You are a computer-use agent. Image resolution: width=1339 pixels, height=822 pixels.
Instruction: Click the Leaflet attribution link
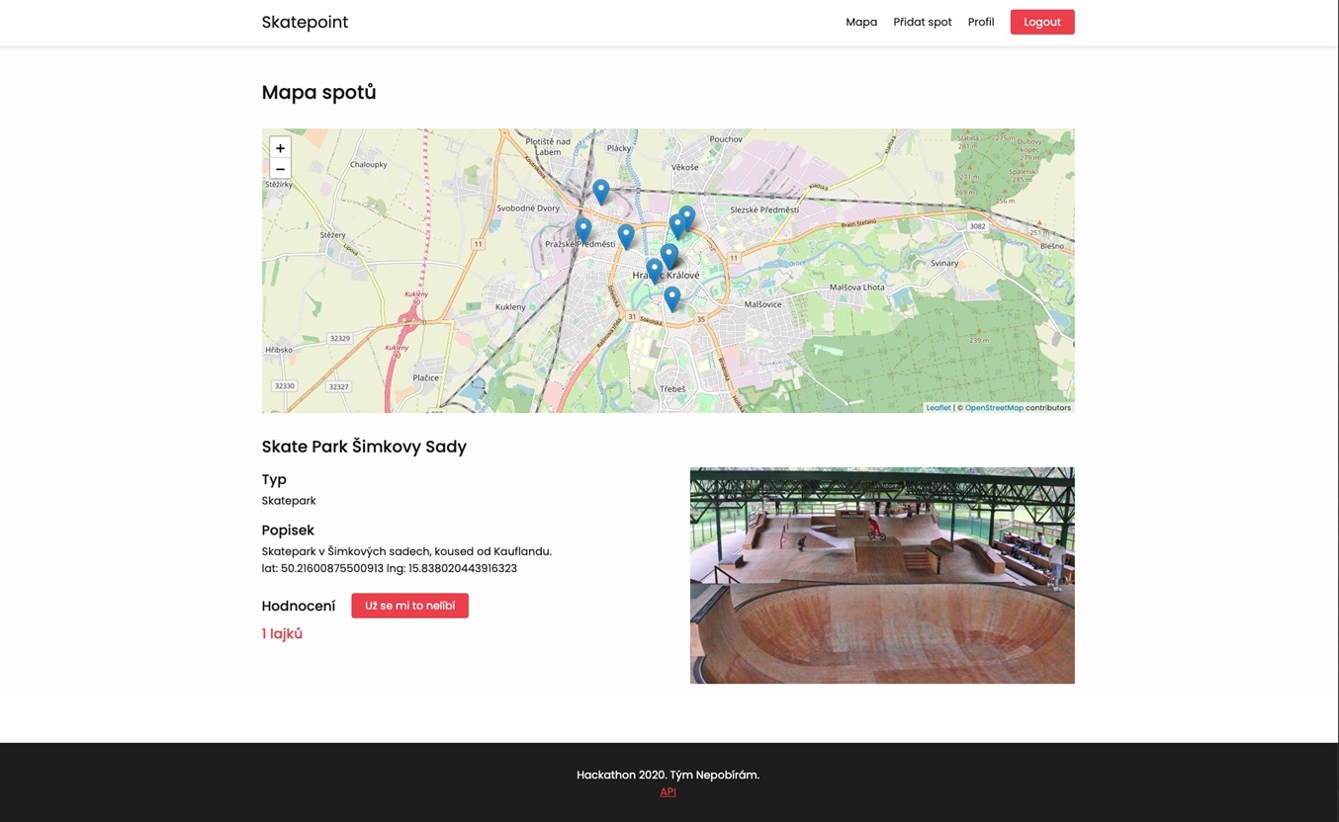[x=937, y=407]
